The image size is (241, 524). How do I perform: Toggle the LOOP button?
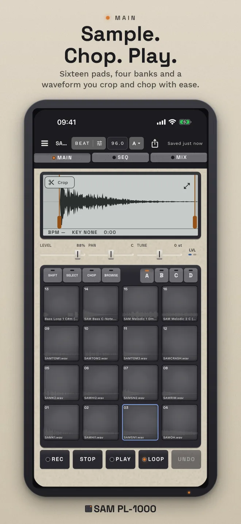click(153, 459)
